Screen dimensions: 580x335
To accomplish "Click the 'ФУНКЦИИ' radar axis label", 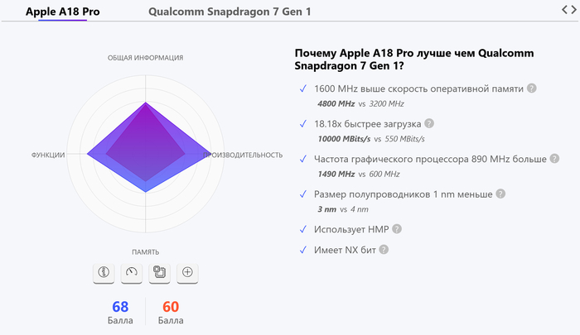I will click(48, 155).
